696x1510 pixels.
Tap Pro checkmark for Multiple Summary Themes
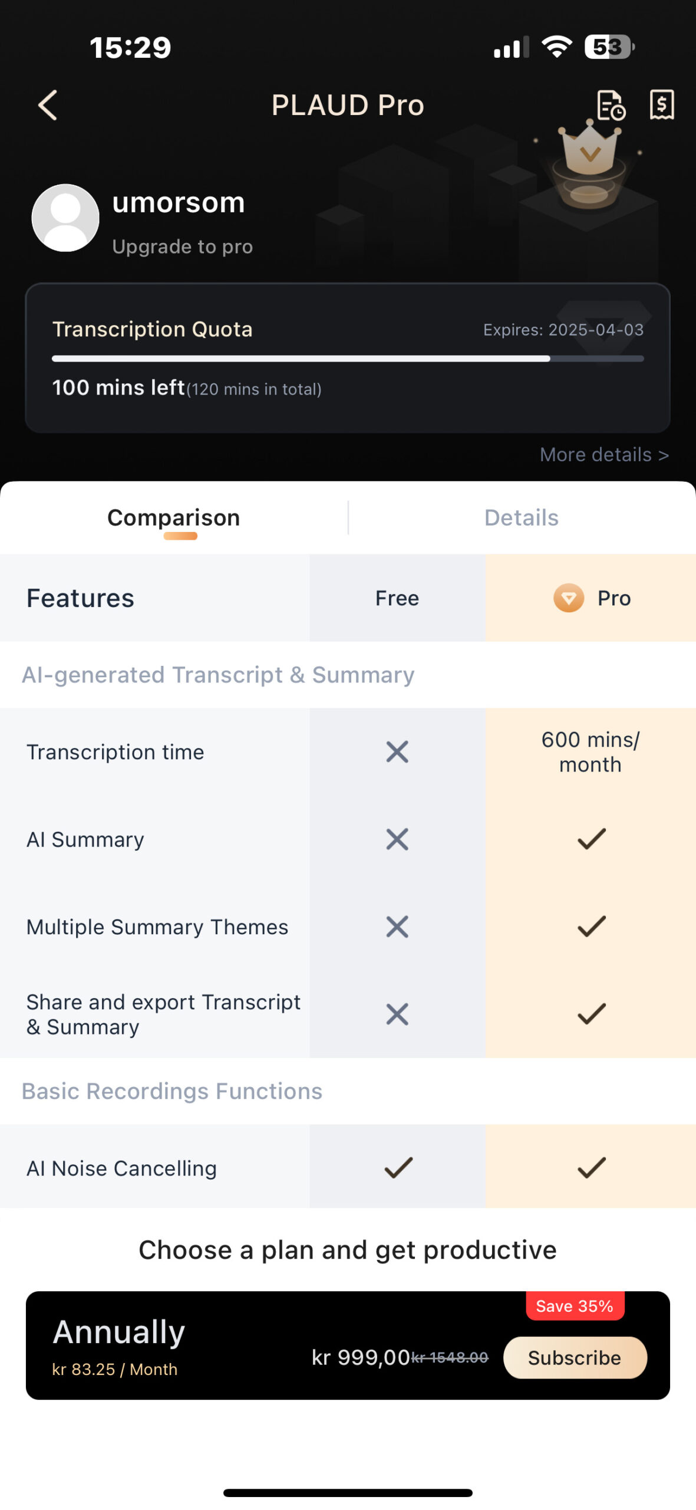[x=591, y=926]
